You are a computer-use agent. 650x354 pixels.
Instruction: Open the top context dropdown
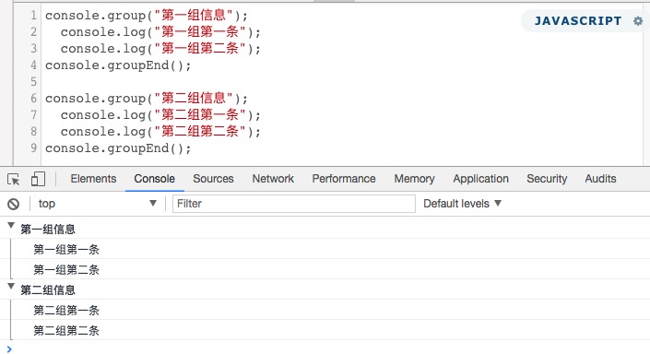click(x=97, y=204)
